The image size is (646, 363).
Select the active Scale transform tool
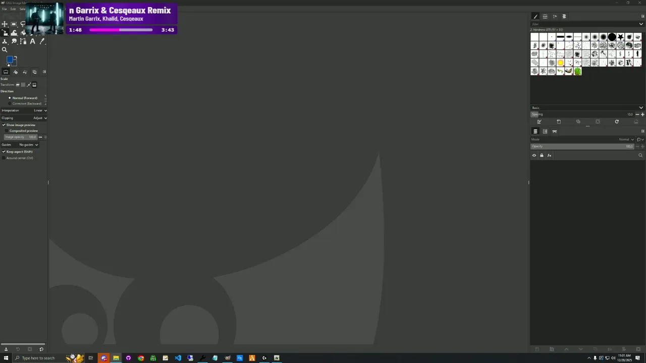(5, 33)
